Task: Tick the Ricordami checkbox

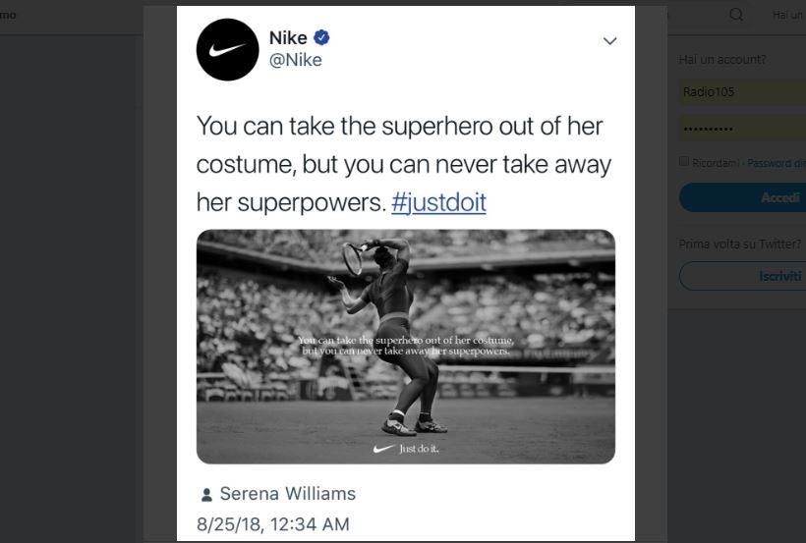Action: coord(684,161)
